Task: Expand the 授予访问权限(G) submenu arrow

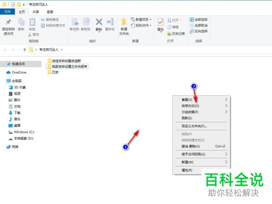Action: pyautogui.click(x=226, y=154)
